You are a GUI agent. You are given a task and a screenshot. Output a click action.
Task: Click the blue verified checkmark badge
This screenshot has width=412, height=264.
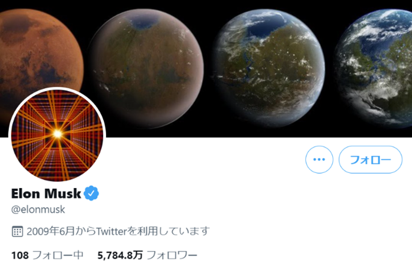click(91, 193)
